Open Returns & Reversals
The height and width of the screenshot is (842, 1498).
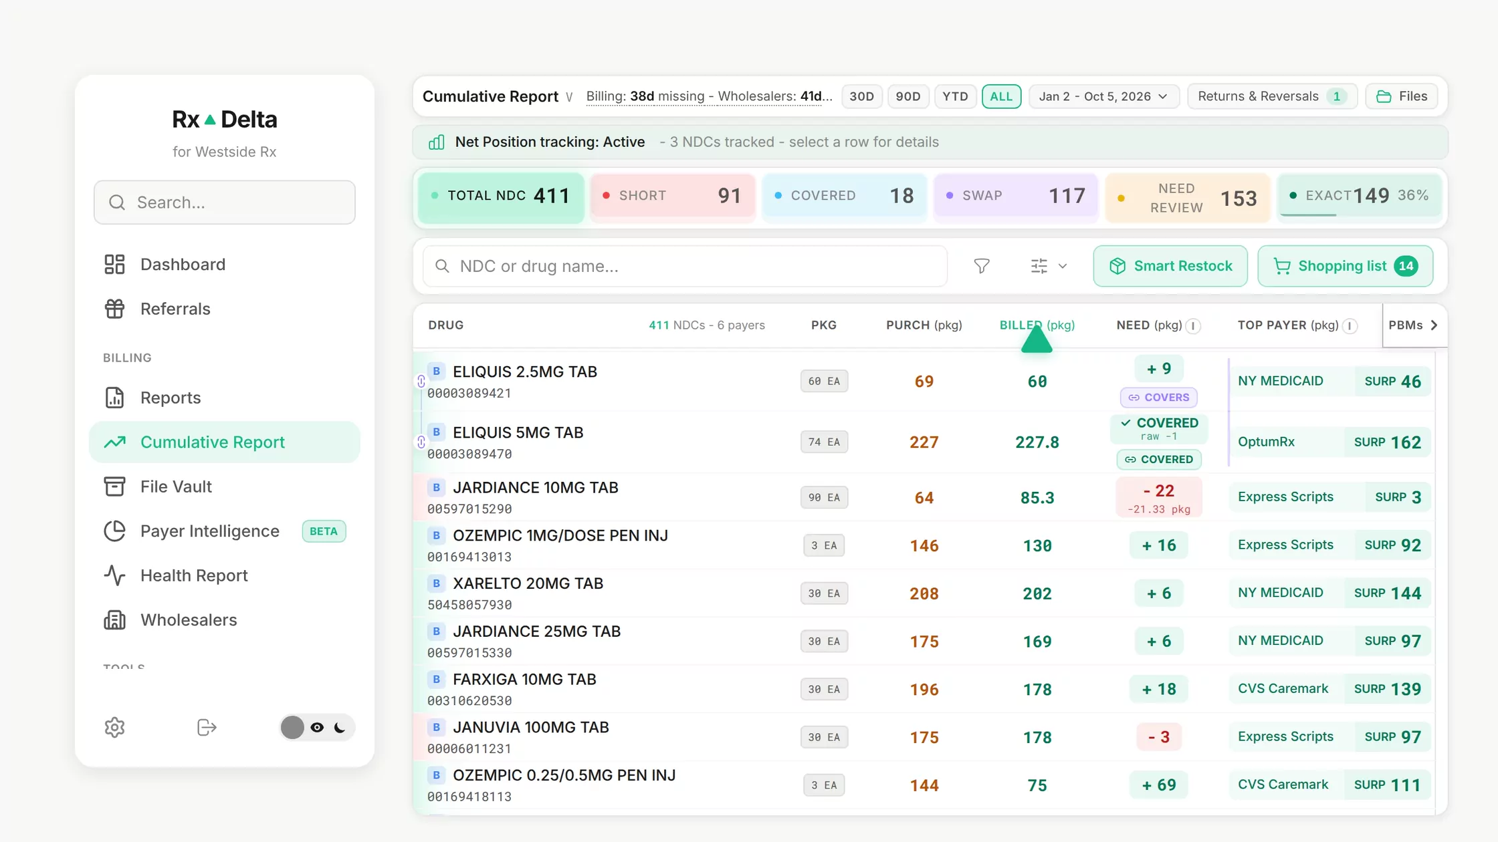coord(1272,96)
